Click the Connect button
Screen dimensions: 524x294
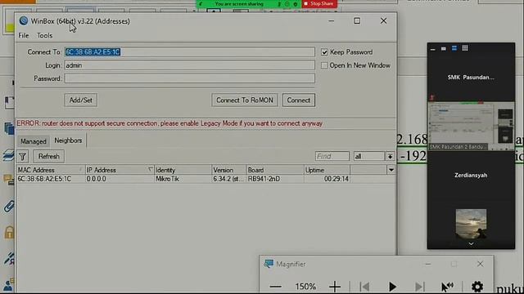[298, 100]
